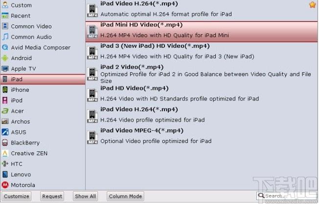This screenshot has height=204, width=319.
Task: Open the Common Audio category
Action: 43,37
